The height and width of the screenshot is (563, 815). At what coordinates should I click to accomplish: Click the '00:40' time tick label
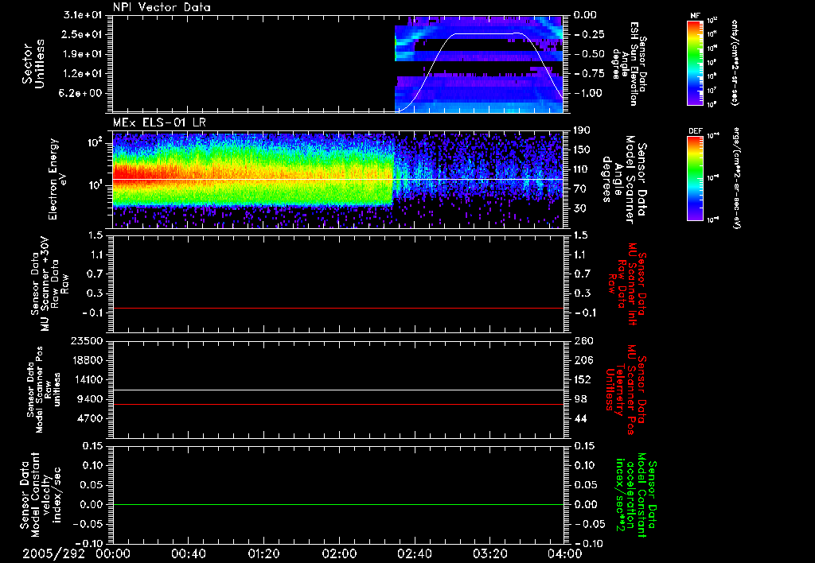tap(188, 553)
